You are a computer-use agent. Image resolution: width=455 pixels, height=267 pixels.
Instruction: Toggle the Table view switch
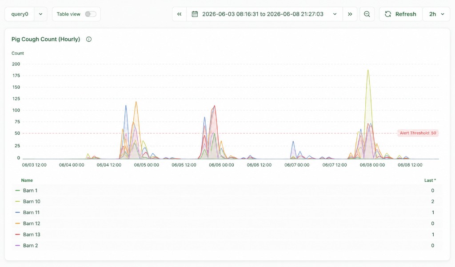91,14
